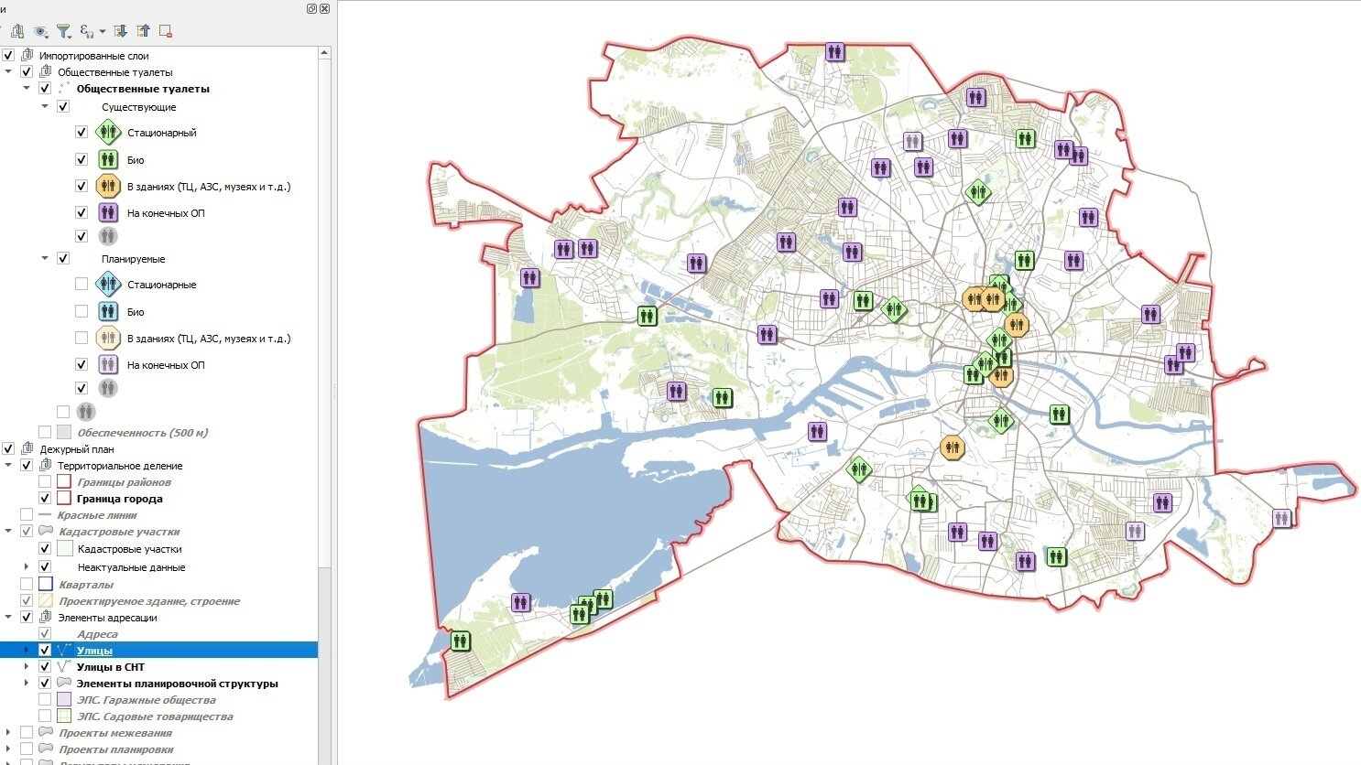1361x765 pixels.
Task: Select the Дежурный план group
Action: tap(77, 449)
